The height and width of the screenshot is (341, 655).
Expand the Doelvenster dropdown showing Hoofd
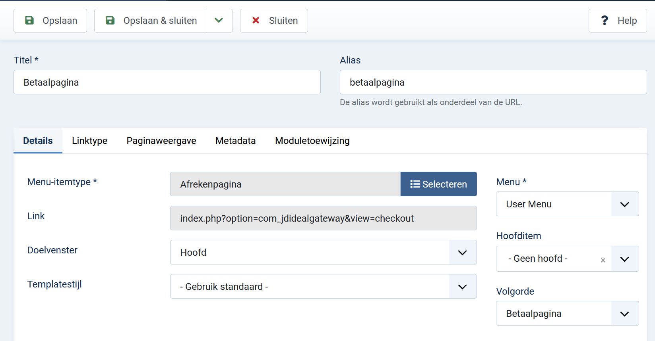click(x=323, y=252)
